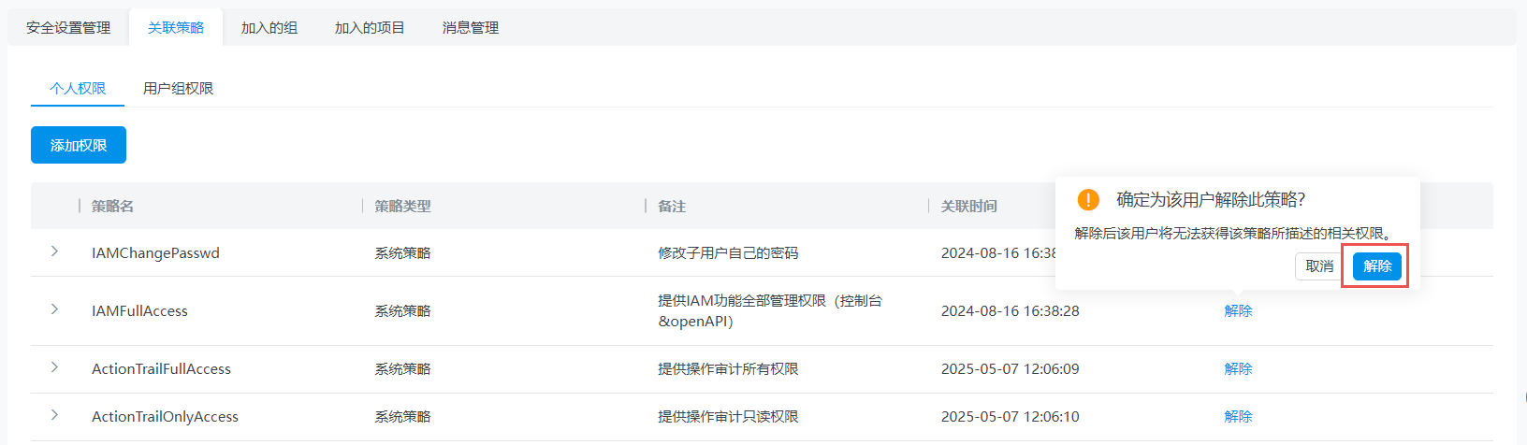Click the 策略类型 column header

click(x=402, y=207)
